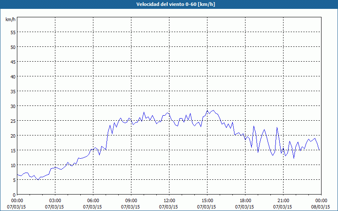Click the 45 label on the y-axis
The width and height of the screenshot is (338, 211).
(13, 62)
